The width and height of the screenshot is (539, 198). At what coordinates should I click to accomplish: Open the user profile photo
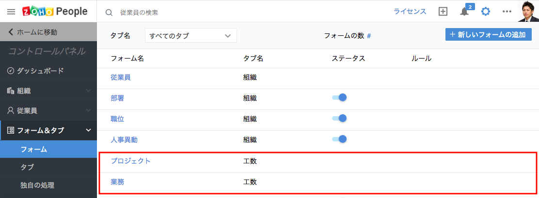pos(528,11)
